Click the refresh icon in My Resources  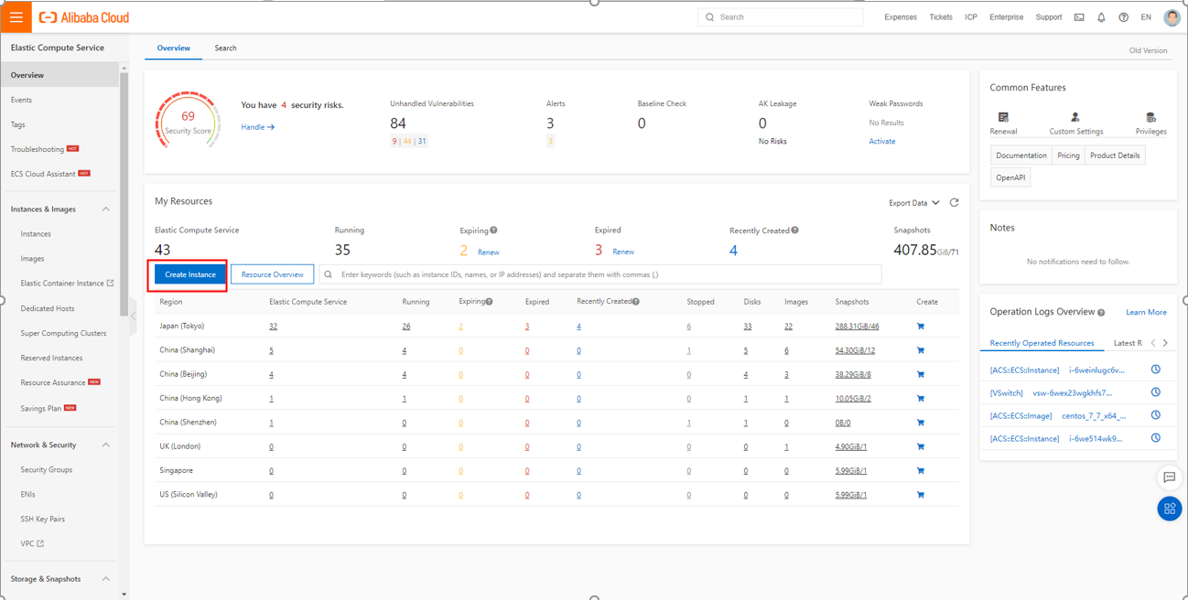(954, 202)
